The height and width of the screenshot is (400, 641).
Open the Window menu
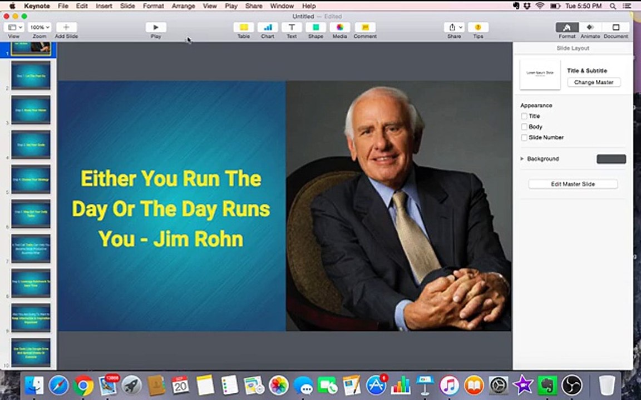[x=282, y=6]
